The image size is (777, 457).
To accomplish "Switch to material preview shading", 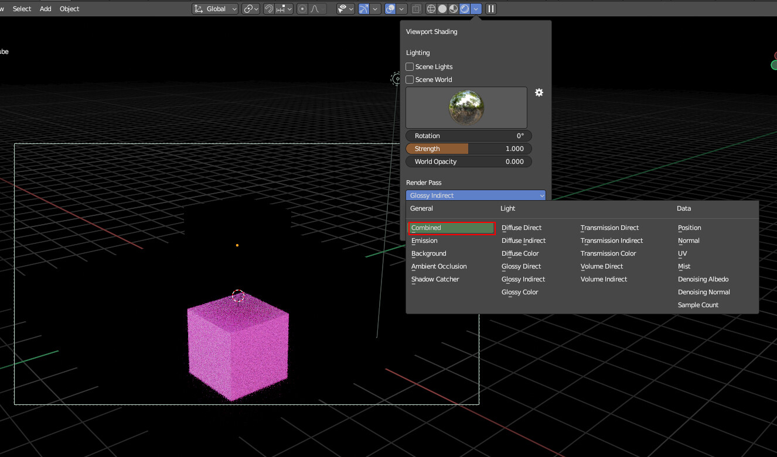I will coord(454,9).
